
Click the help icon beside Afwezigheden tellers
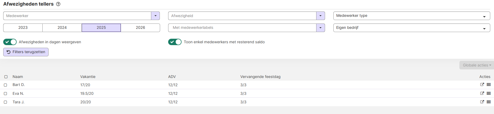(x=58, y=4)
